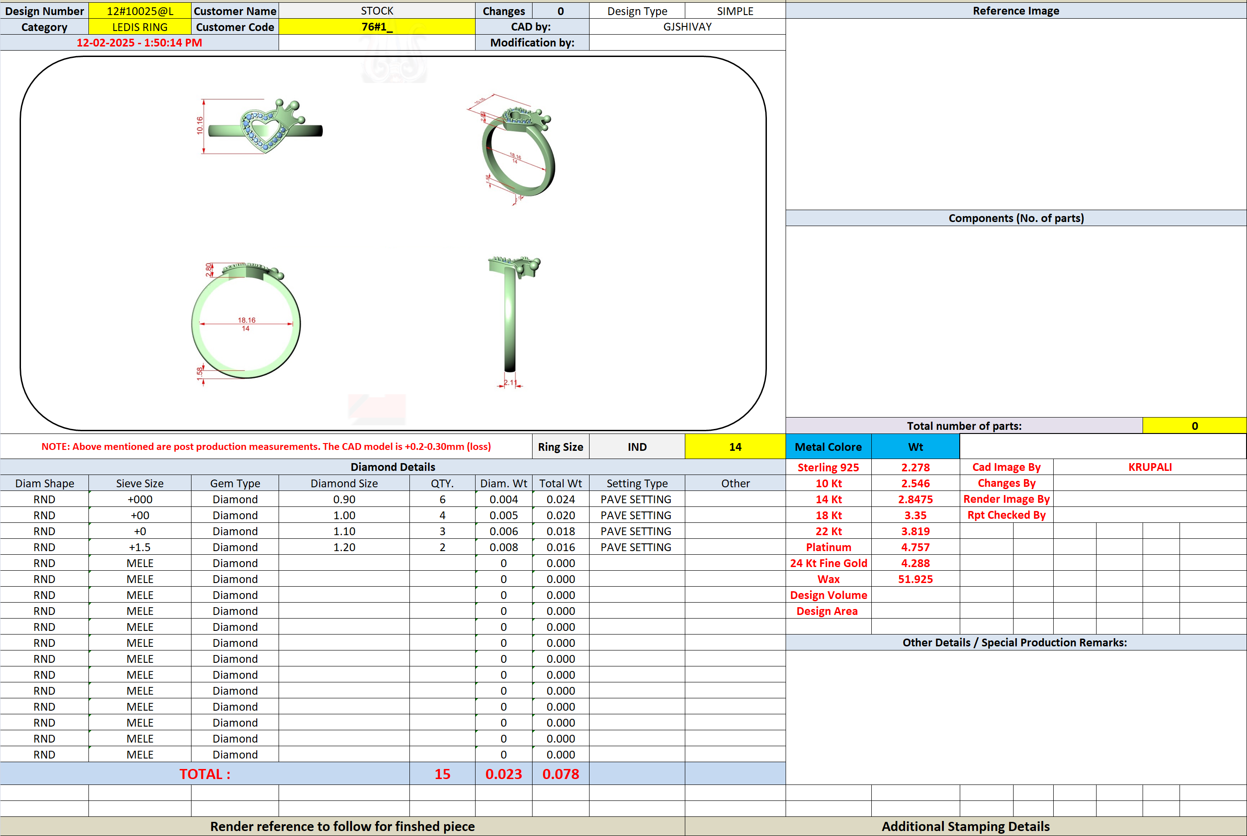
Task: Select the KRUPALI Cad Image By cell
Action: click(x=1149, y=467)
